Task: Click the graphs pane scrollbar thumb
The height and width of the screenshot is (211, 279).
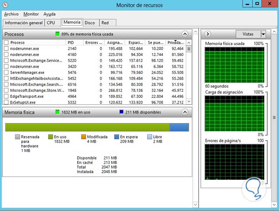Action: (x=274, y=117)
